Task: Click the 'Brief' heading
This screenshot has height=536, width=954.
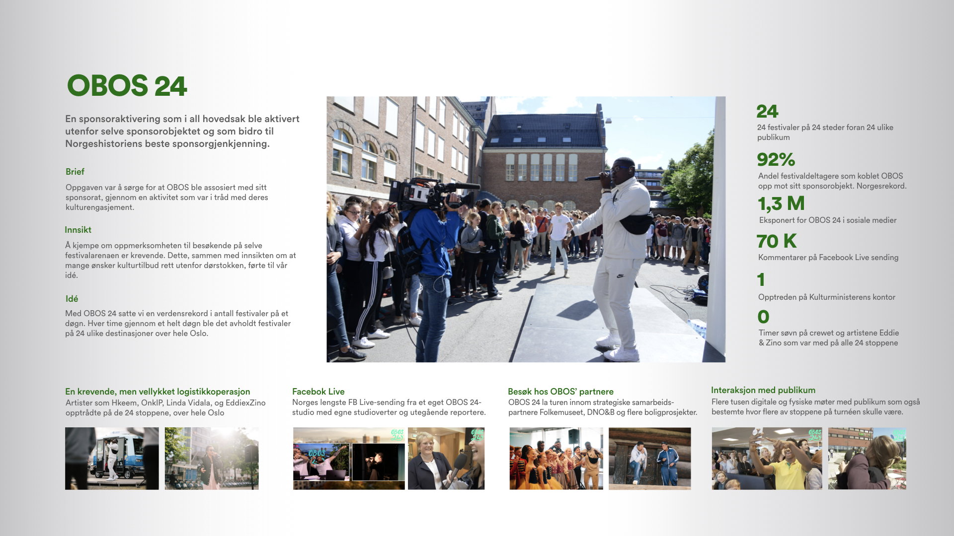Action: point(75,172)
